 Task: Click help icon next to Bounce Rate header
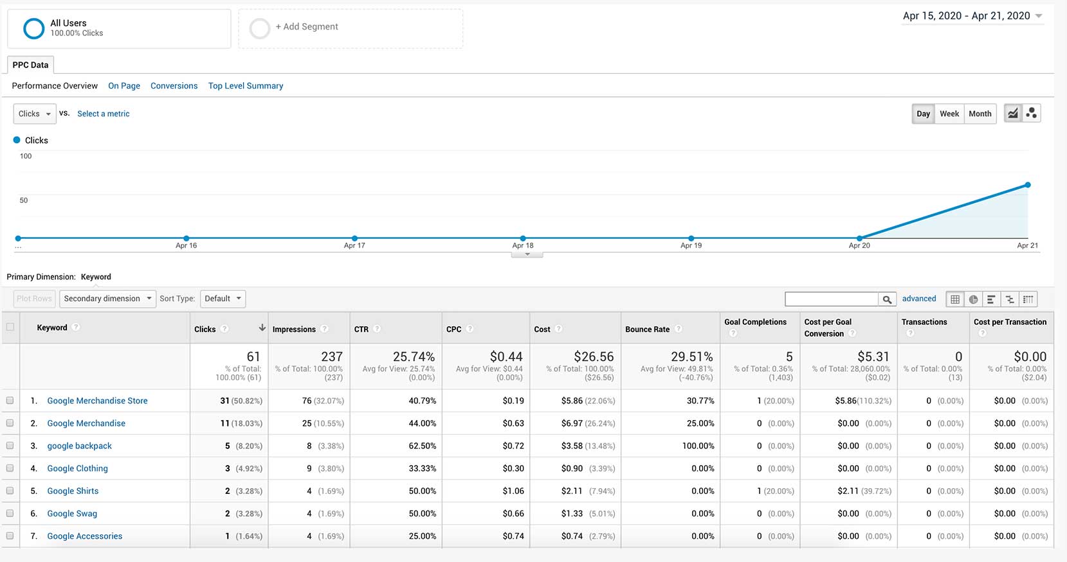click(x=678, y=329)
